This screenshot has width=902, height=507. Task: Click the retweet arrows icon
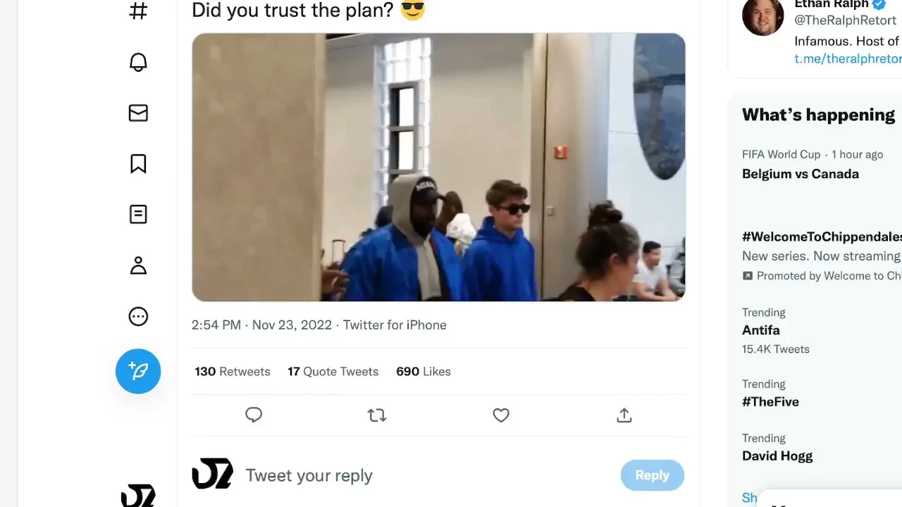pos(377,415)
